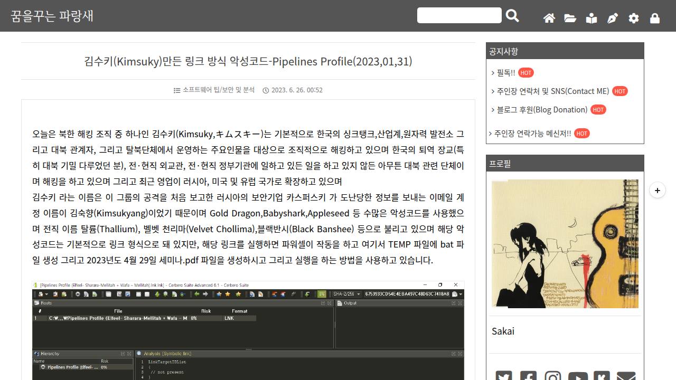Open the folder icon in header
The height and width of the screenshot is (380, 676).
pos(570,18)
